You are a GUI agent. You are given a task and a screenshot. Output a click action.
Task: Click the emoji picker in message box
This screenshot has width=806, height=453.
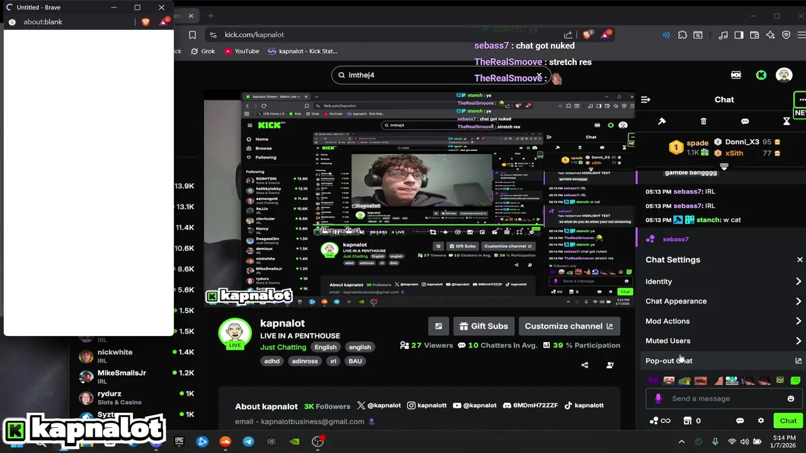tap(791, 398)
